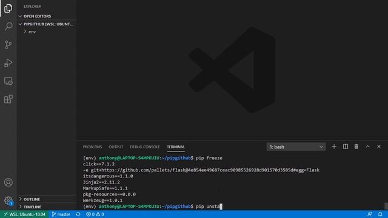Open Manage settings gear

pyautogui.click(x=8, y=200)
